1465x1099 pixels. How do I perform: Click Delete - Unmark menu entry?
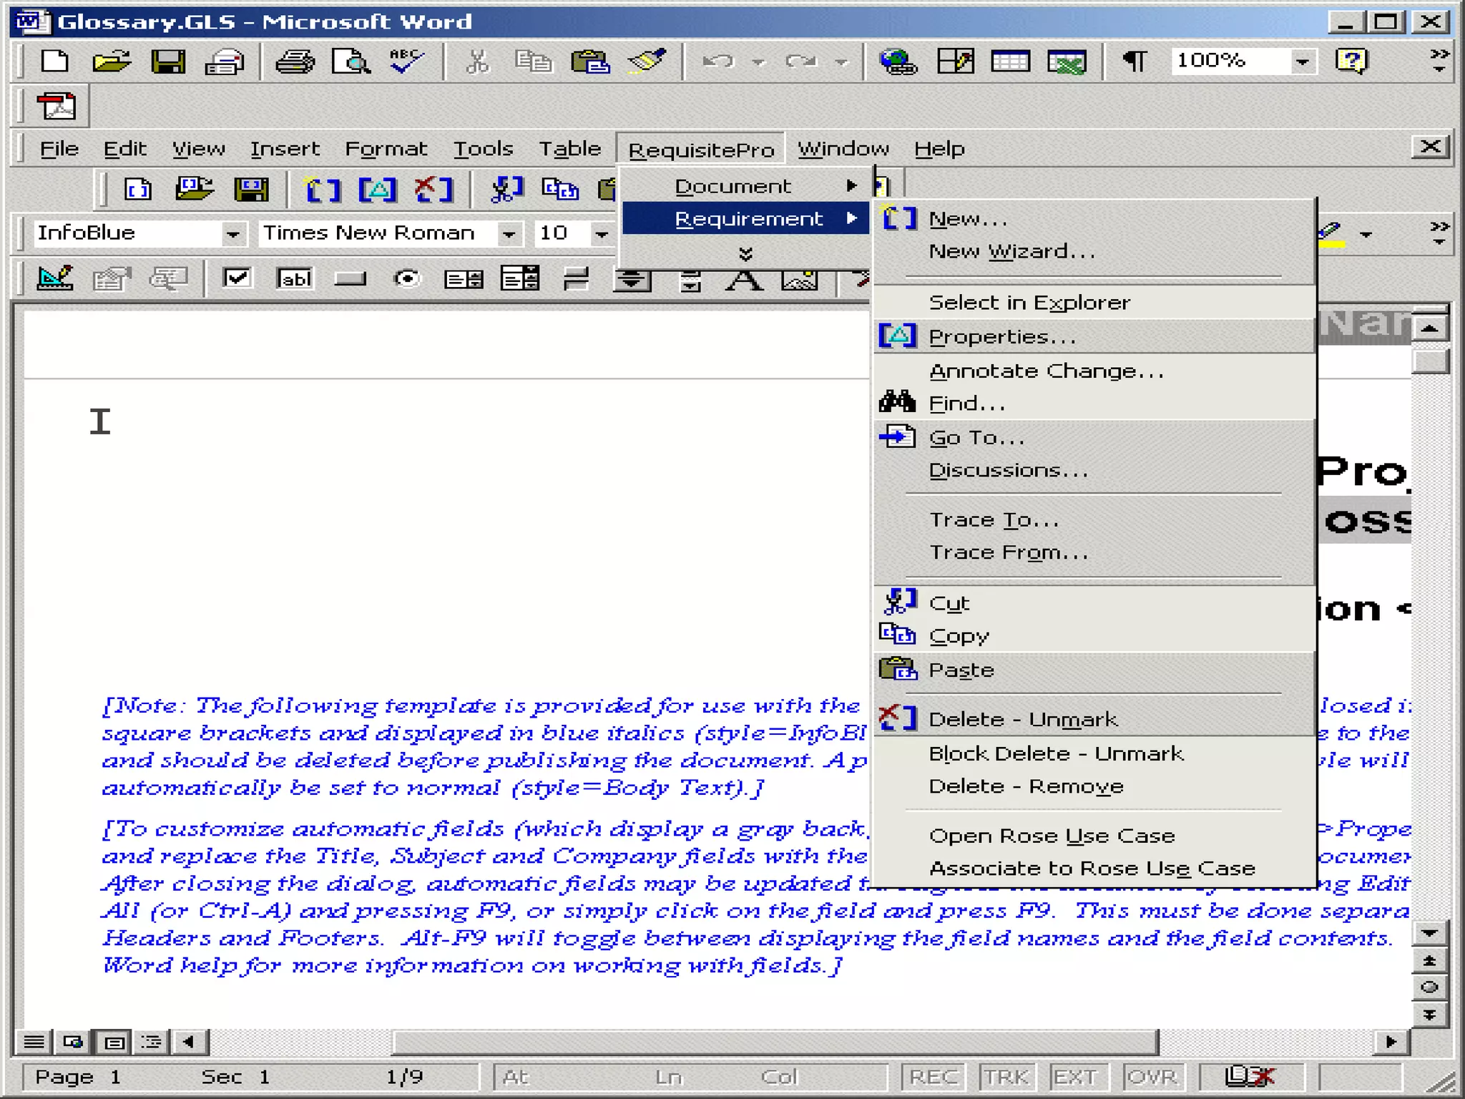pyautogui.click(x=1023, y=719)
